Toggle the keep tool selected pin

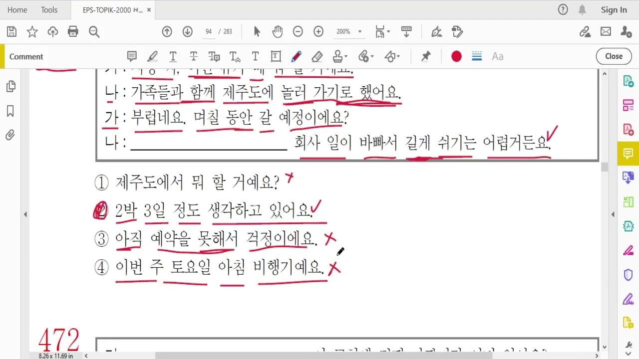click(426, 56)
